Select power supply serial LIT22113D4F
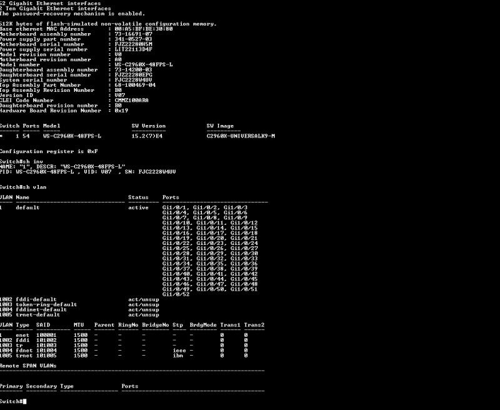Image resolution: width=500 pixels, height=410 pixels. [x=133, y=49]
